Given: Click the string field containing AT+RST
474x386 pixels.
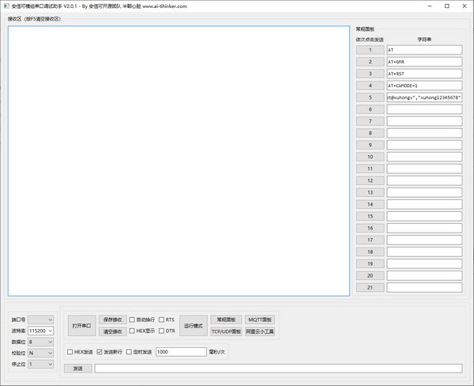Looking at the screenshot, I should pos(423,74).
